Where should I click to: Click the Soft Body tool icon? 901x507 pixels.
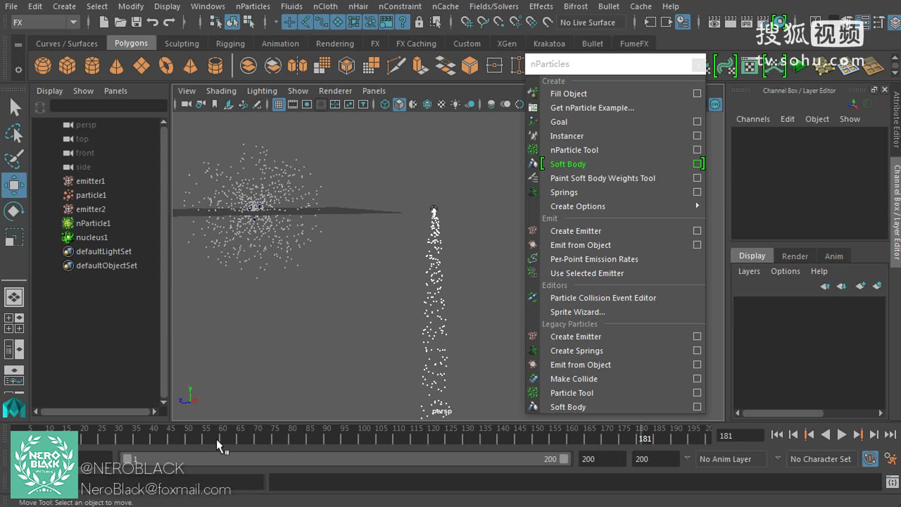point(533,163)
